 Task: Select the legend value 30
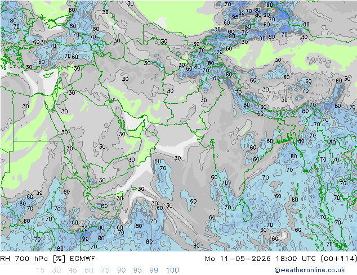[56, 271]
